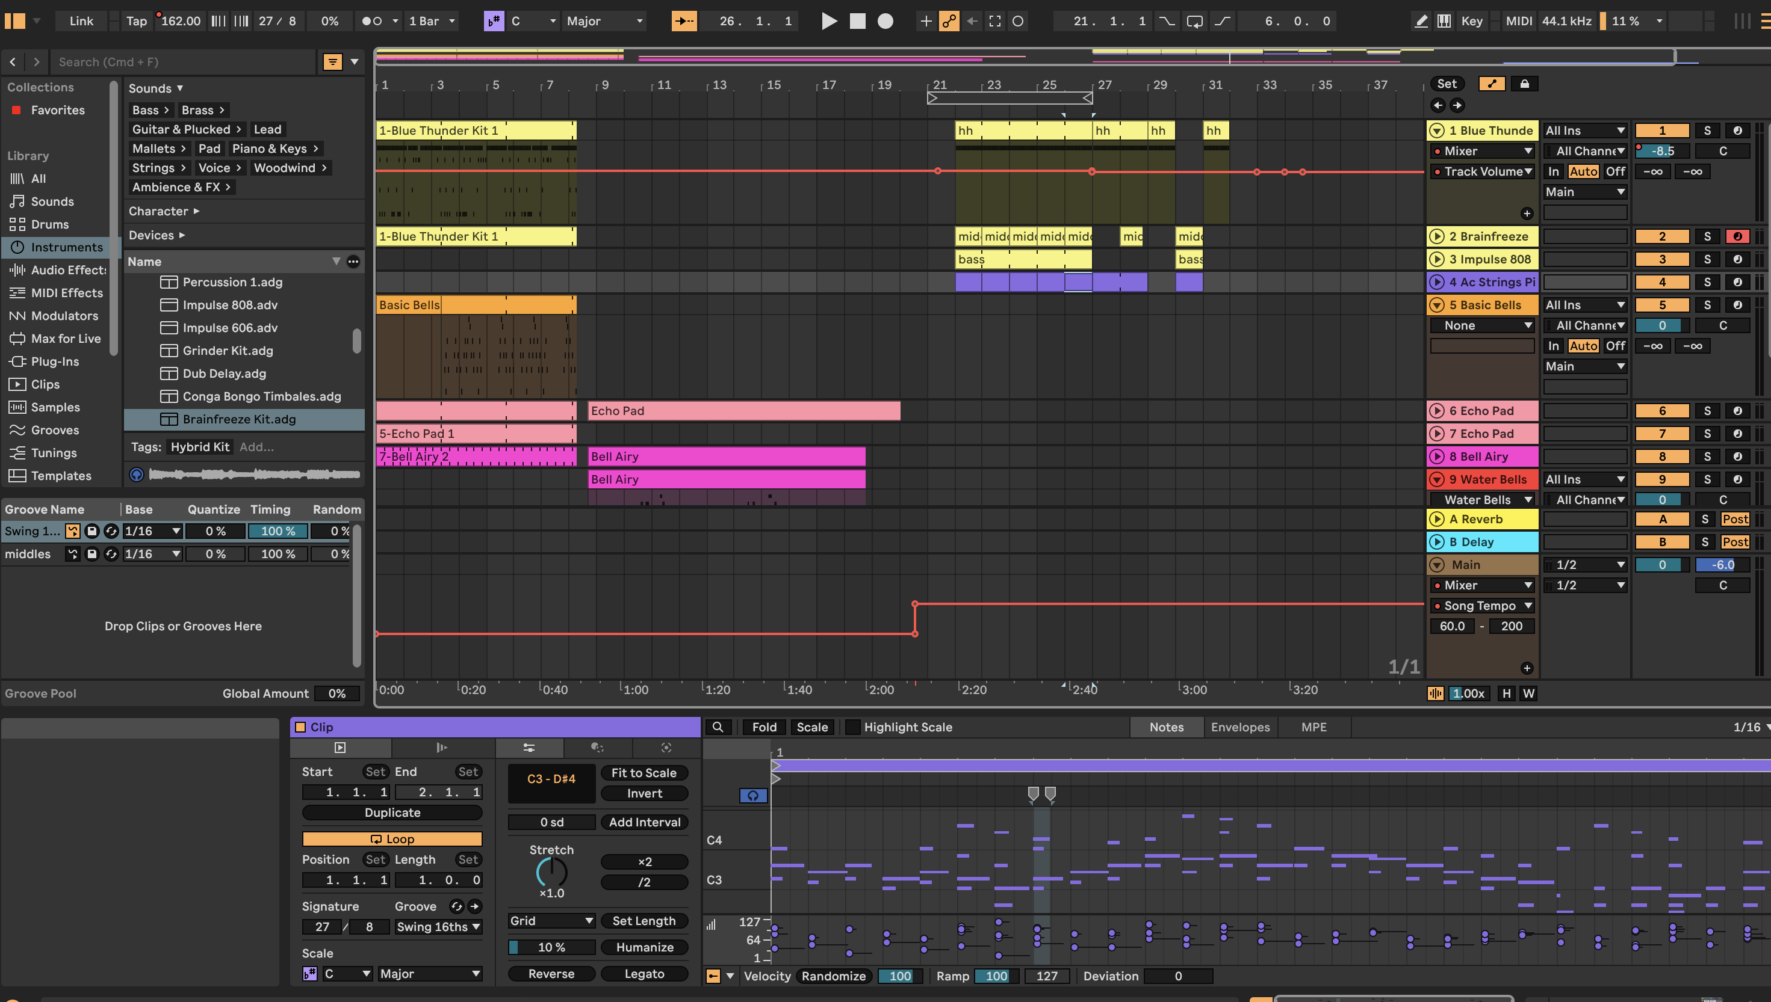Image resolution: width=1771 pixels, height=1002 pixels.
Task: Jump to the previous locator arrow
Action: pyautogui.click(x=1438, y=105)
